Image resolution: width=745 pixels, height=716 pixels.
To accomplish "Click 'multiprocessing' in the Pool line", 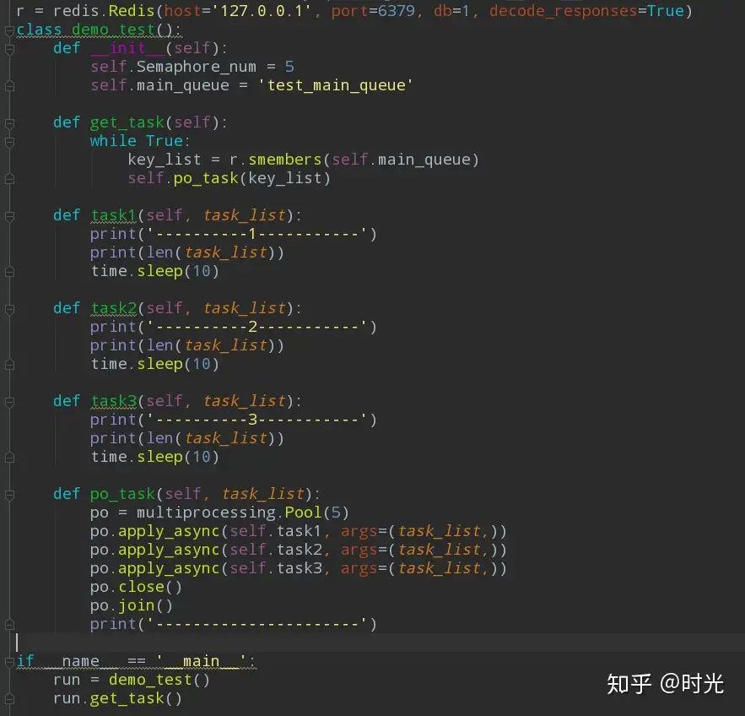I will tap(206, 513).
